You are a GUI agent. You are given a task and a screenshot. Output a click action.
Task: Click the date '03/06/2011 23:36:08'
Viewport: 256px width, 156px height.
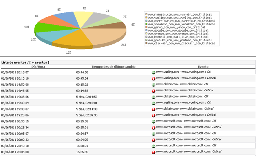[x=15, y=152]
